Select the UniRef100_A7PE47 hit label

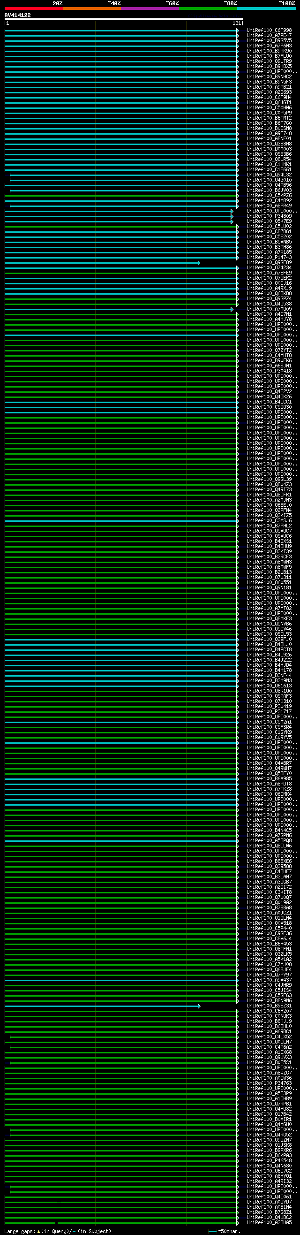click(x=269, y=36)
